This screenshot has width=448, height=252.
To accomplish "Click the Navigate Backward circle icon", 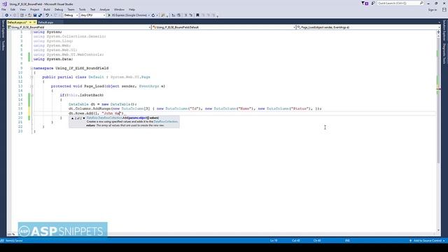I will (x=6, y=15).
